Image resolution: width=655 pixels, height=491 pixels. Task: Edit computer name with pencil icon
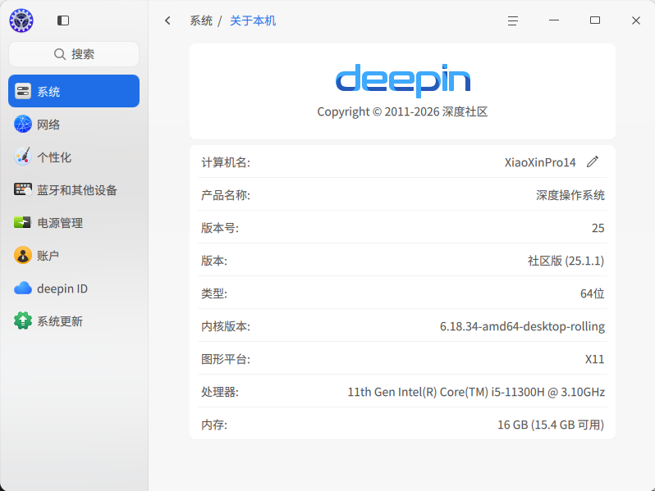click(x=593, y=161)
